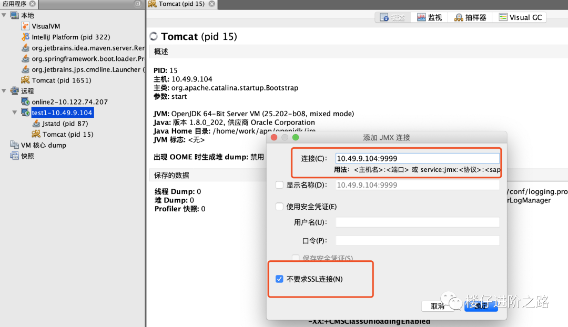The height and width of the screenshot is (327, 568).
Task: Select the 快照 tree item
Action: pos(27,156)
